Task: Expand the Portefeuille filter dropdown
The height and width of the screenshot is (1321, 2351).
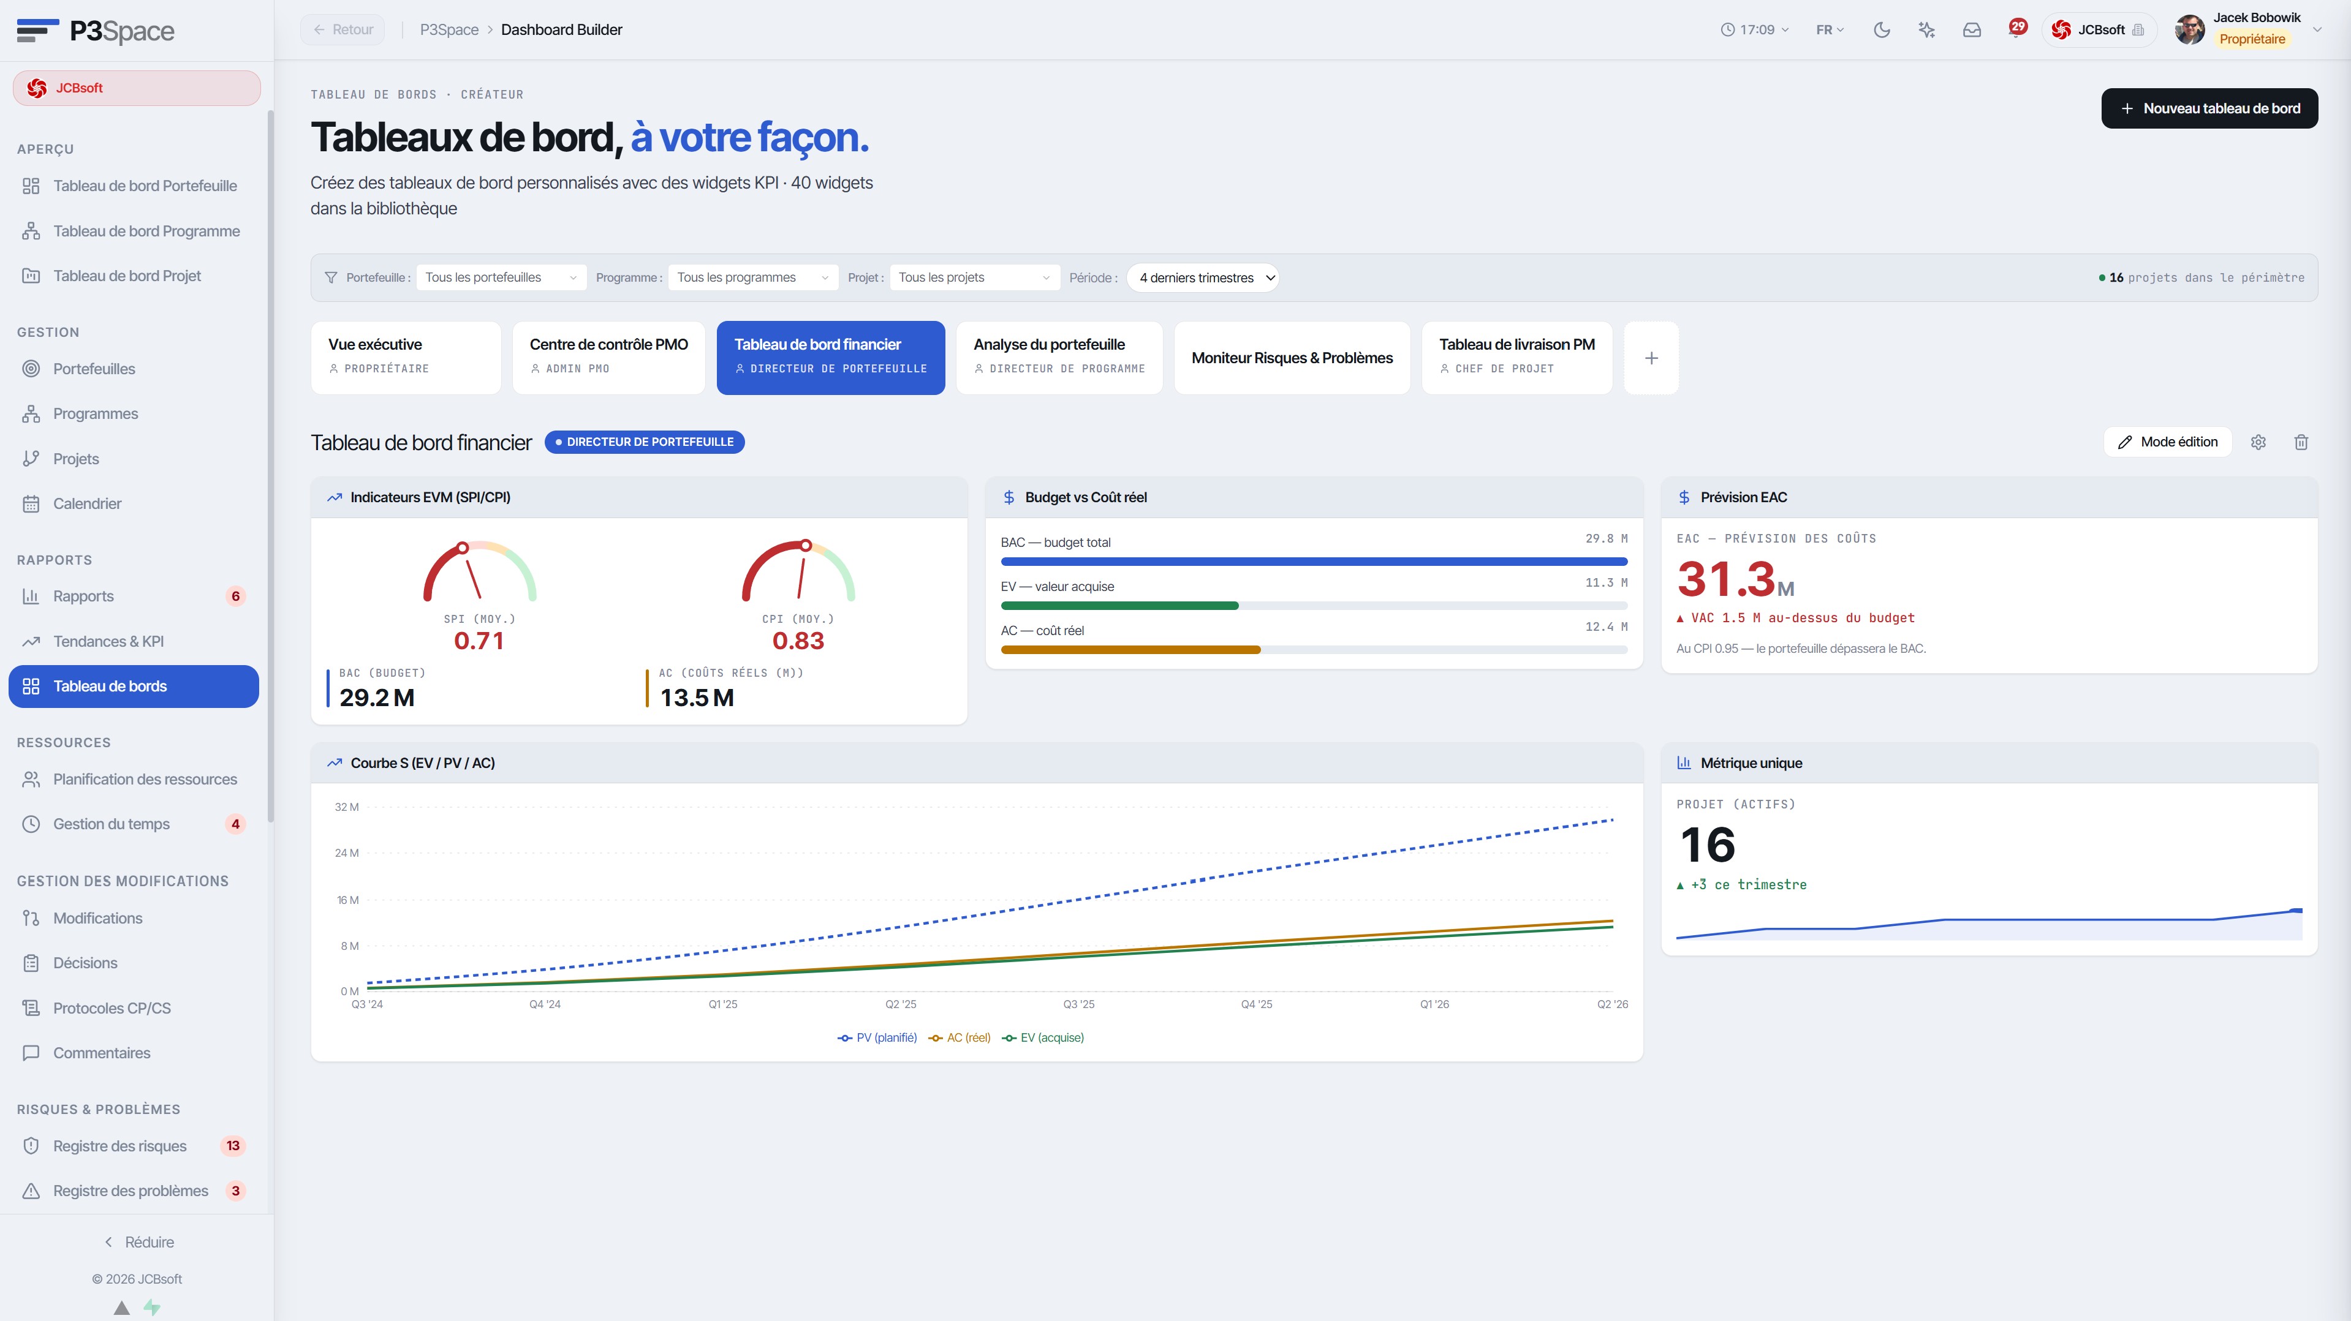Action: pos(501,277)
